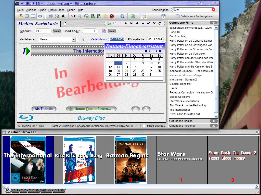Open the blue info icon
Image resolution: width=261 pixels, height=195 pixels.
point(122,16)
